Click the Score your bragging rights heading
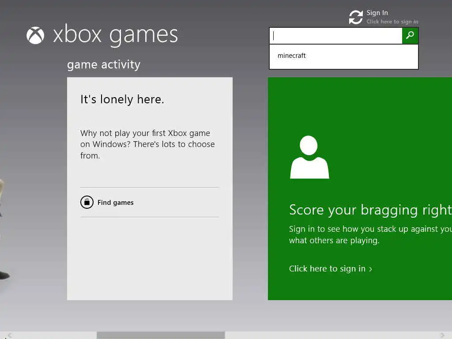The image size is (452, 339). pyautogui.click(x=370, y=210)
